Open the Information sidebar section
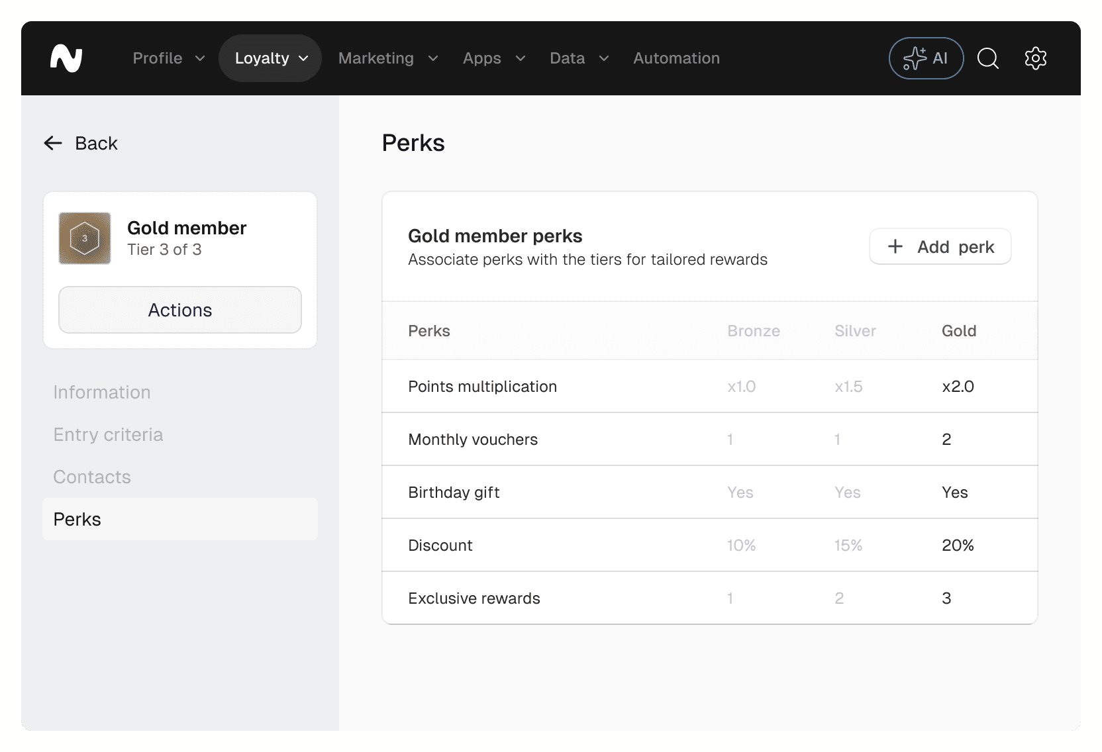Viewport: 1102px width, 752px height. 102,392
